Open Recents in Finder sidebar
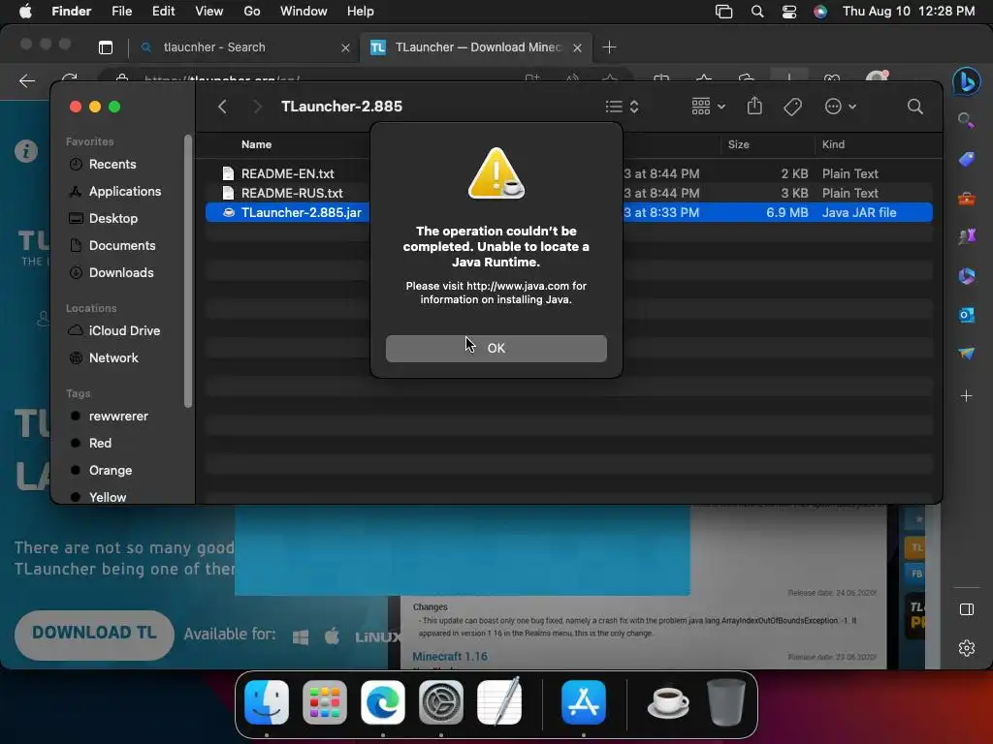The image size is (993, 744). (x=112, y=165)
